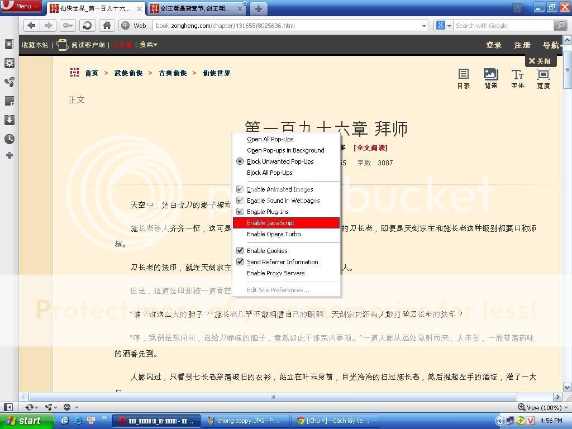Click the Back navigation arrow

click(x=31, y=25)
